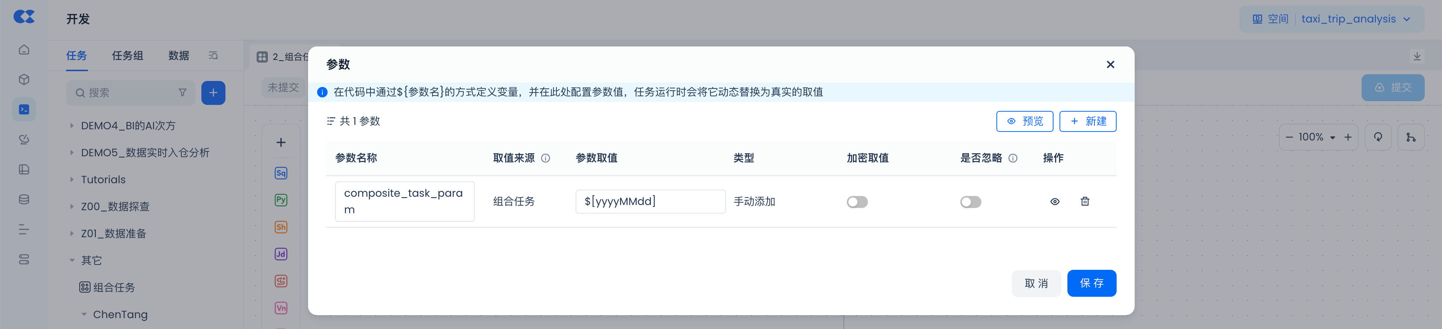Image resolution: width=1442 pixels, height=329 pixels.
Task: Click the Python node icon in the toolbar
Action: coord(281,200)
